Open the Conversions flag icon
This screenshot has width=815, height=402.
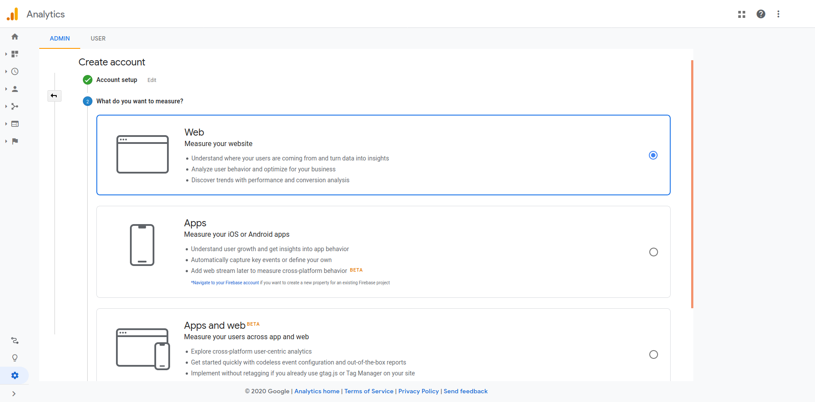(x=15, y=141)
